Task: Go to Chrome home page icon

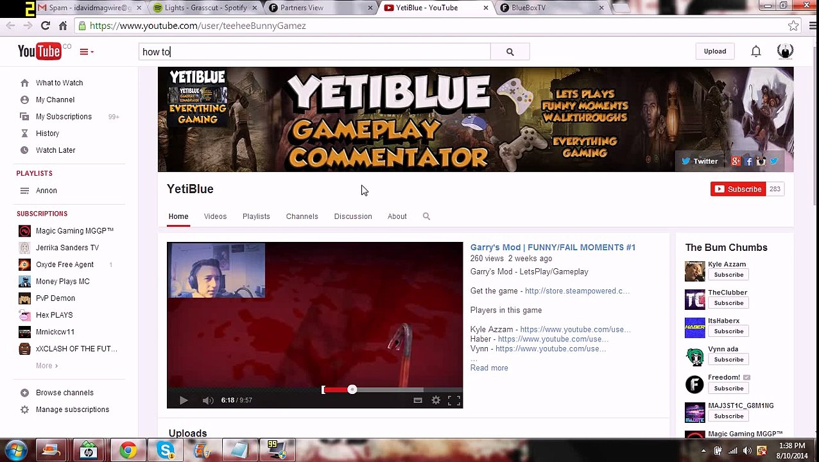Action: tap(63, 26)
